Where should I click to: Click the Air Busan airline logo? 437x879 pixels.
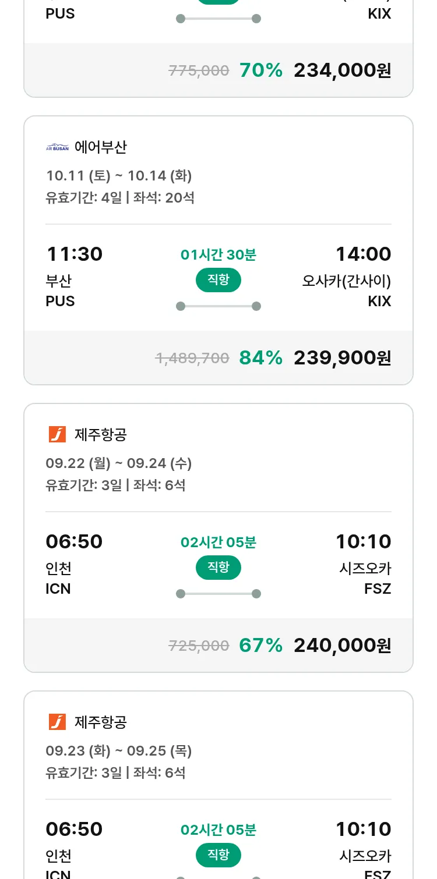coord(57,147)
